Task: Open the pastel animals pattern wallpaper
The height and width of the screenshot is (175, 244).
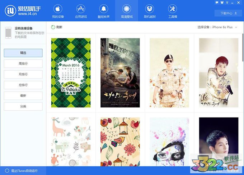Action: [x=71, y=142]
